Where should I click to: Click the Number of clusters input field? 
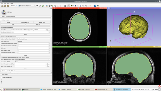click(31, 32)
